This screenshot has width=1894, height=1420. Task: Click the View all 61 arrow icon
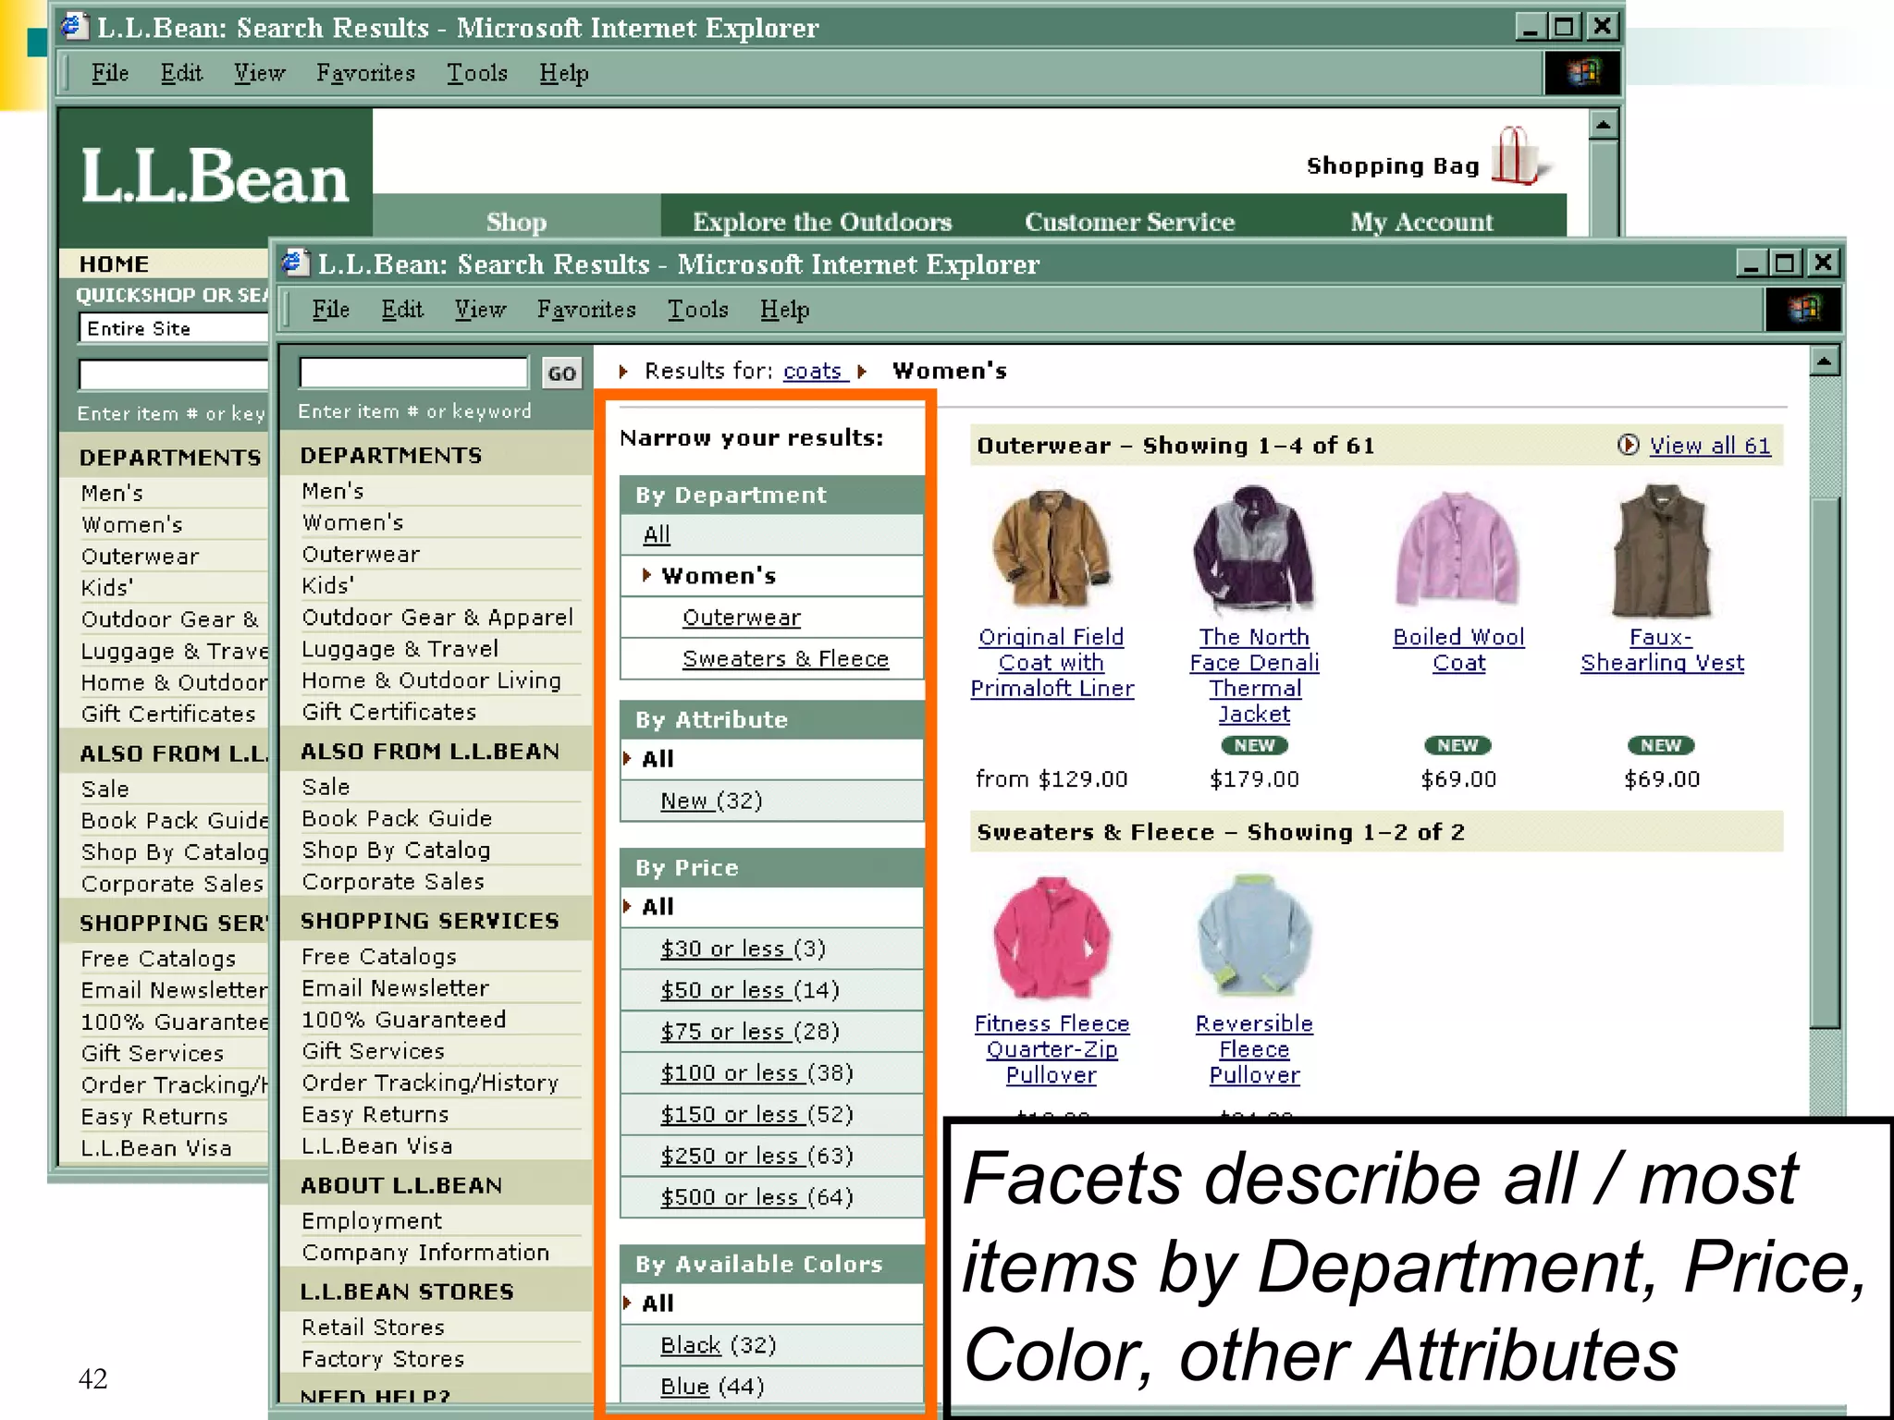pyautogui.click(x=1628, y=445)
